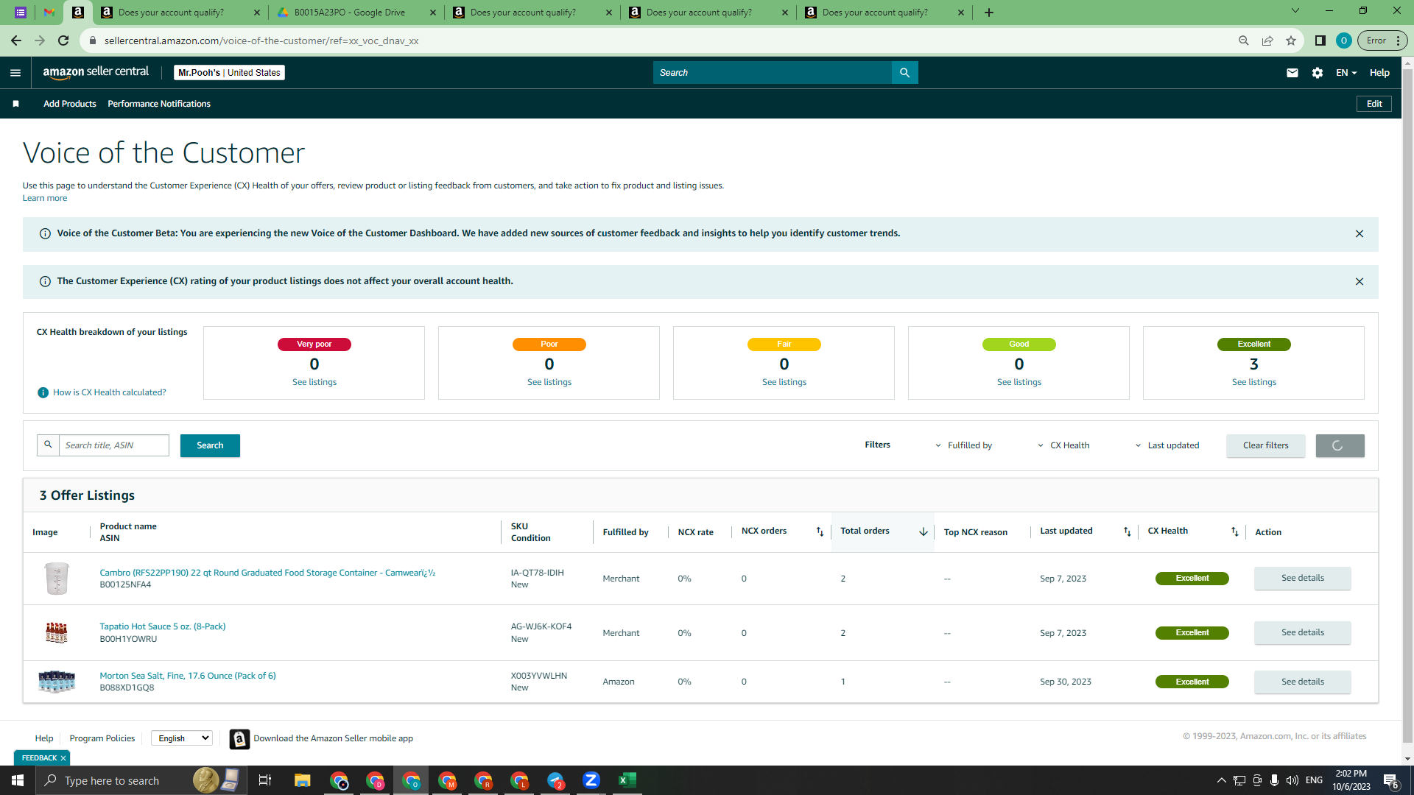1414x795 pixels.
Task: Click the bookmark flag icon
Action: tap(15, 104)
